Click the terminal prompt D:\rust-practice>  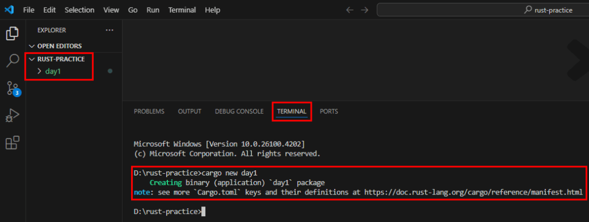click(167, 212)
